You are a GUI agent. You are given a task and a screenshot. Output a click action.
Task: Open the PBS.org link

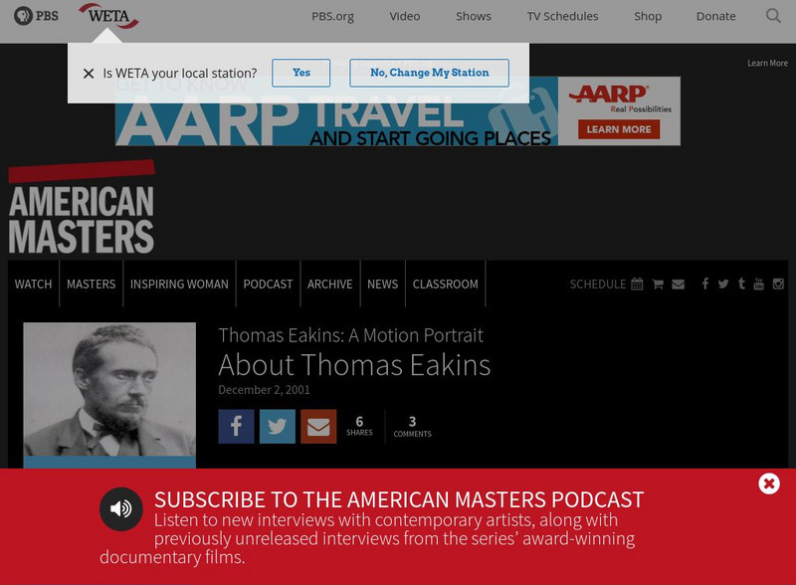tap(332, 16)
